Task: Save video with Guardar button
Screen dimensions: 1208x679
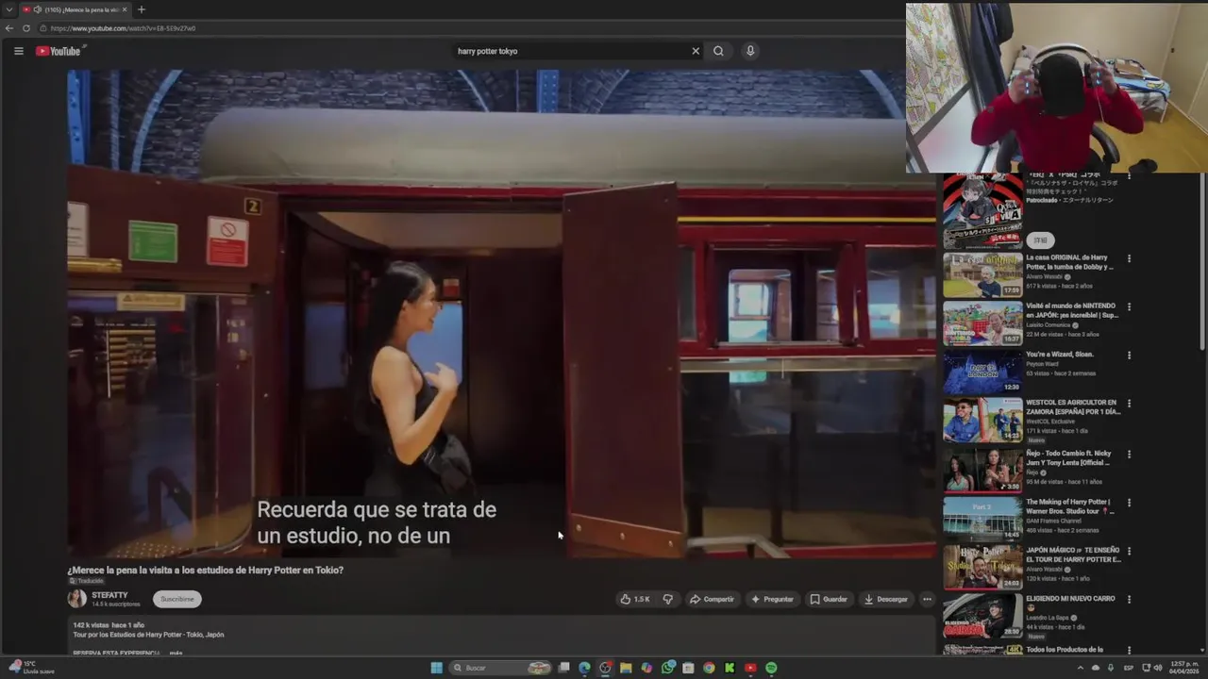Action: (829, 599)
